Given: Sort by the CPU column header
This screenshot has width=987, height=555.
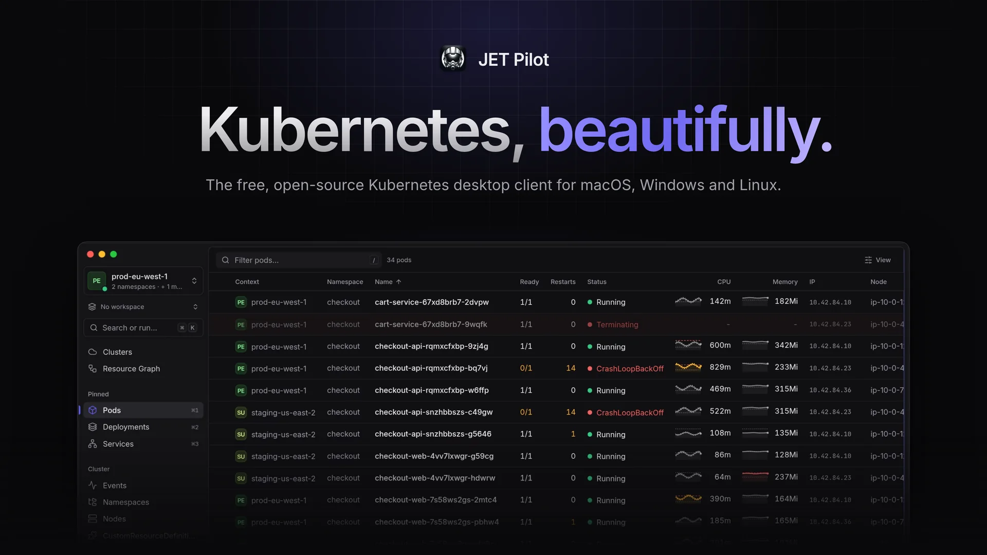Looking at the screenshot, I should point(724,282).
